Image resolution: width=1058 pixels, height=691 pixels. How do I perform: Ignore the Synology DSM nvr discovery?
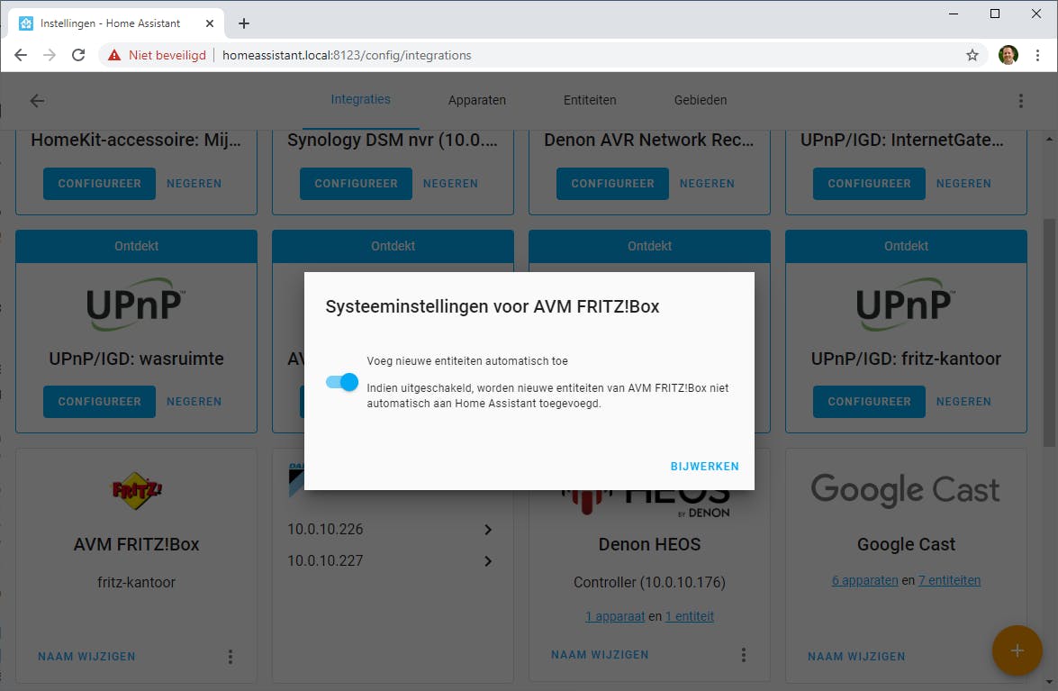coord(450,184)
